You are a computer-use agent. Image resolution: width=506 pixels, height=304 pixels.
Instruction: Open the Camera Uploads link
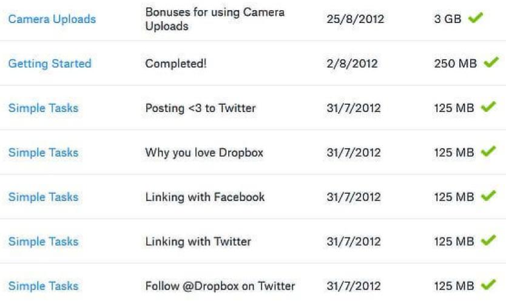point(52,19)
